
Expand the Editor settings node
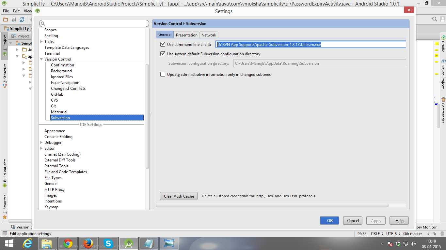[x=41, y=148]
